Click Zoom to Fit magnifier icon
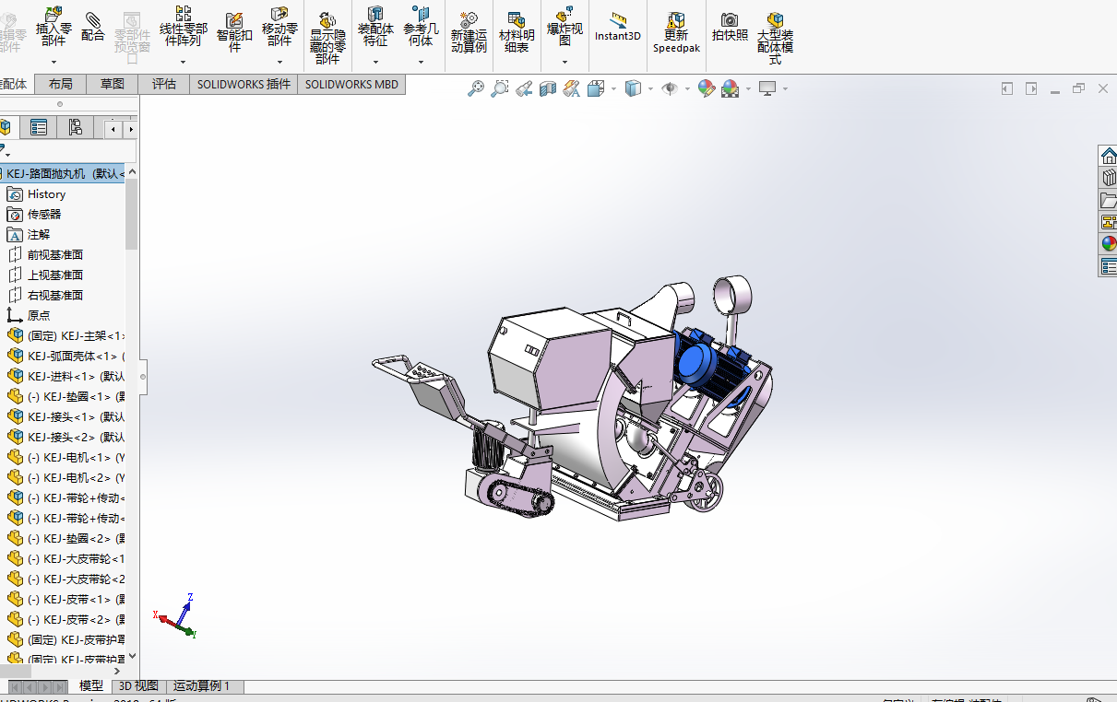This screenshot has width=1117, height=702. 476,88
